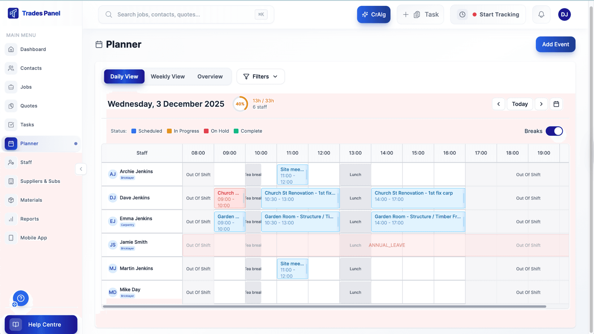
Task: Click the Add Event button
Action: tap(555, 44)
